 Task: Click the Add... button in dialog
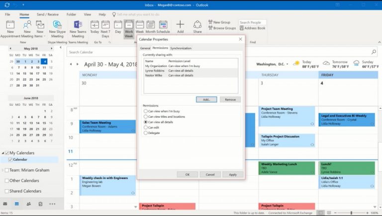206,99
